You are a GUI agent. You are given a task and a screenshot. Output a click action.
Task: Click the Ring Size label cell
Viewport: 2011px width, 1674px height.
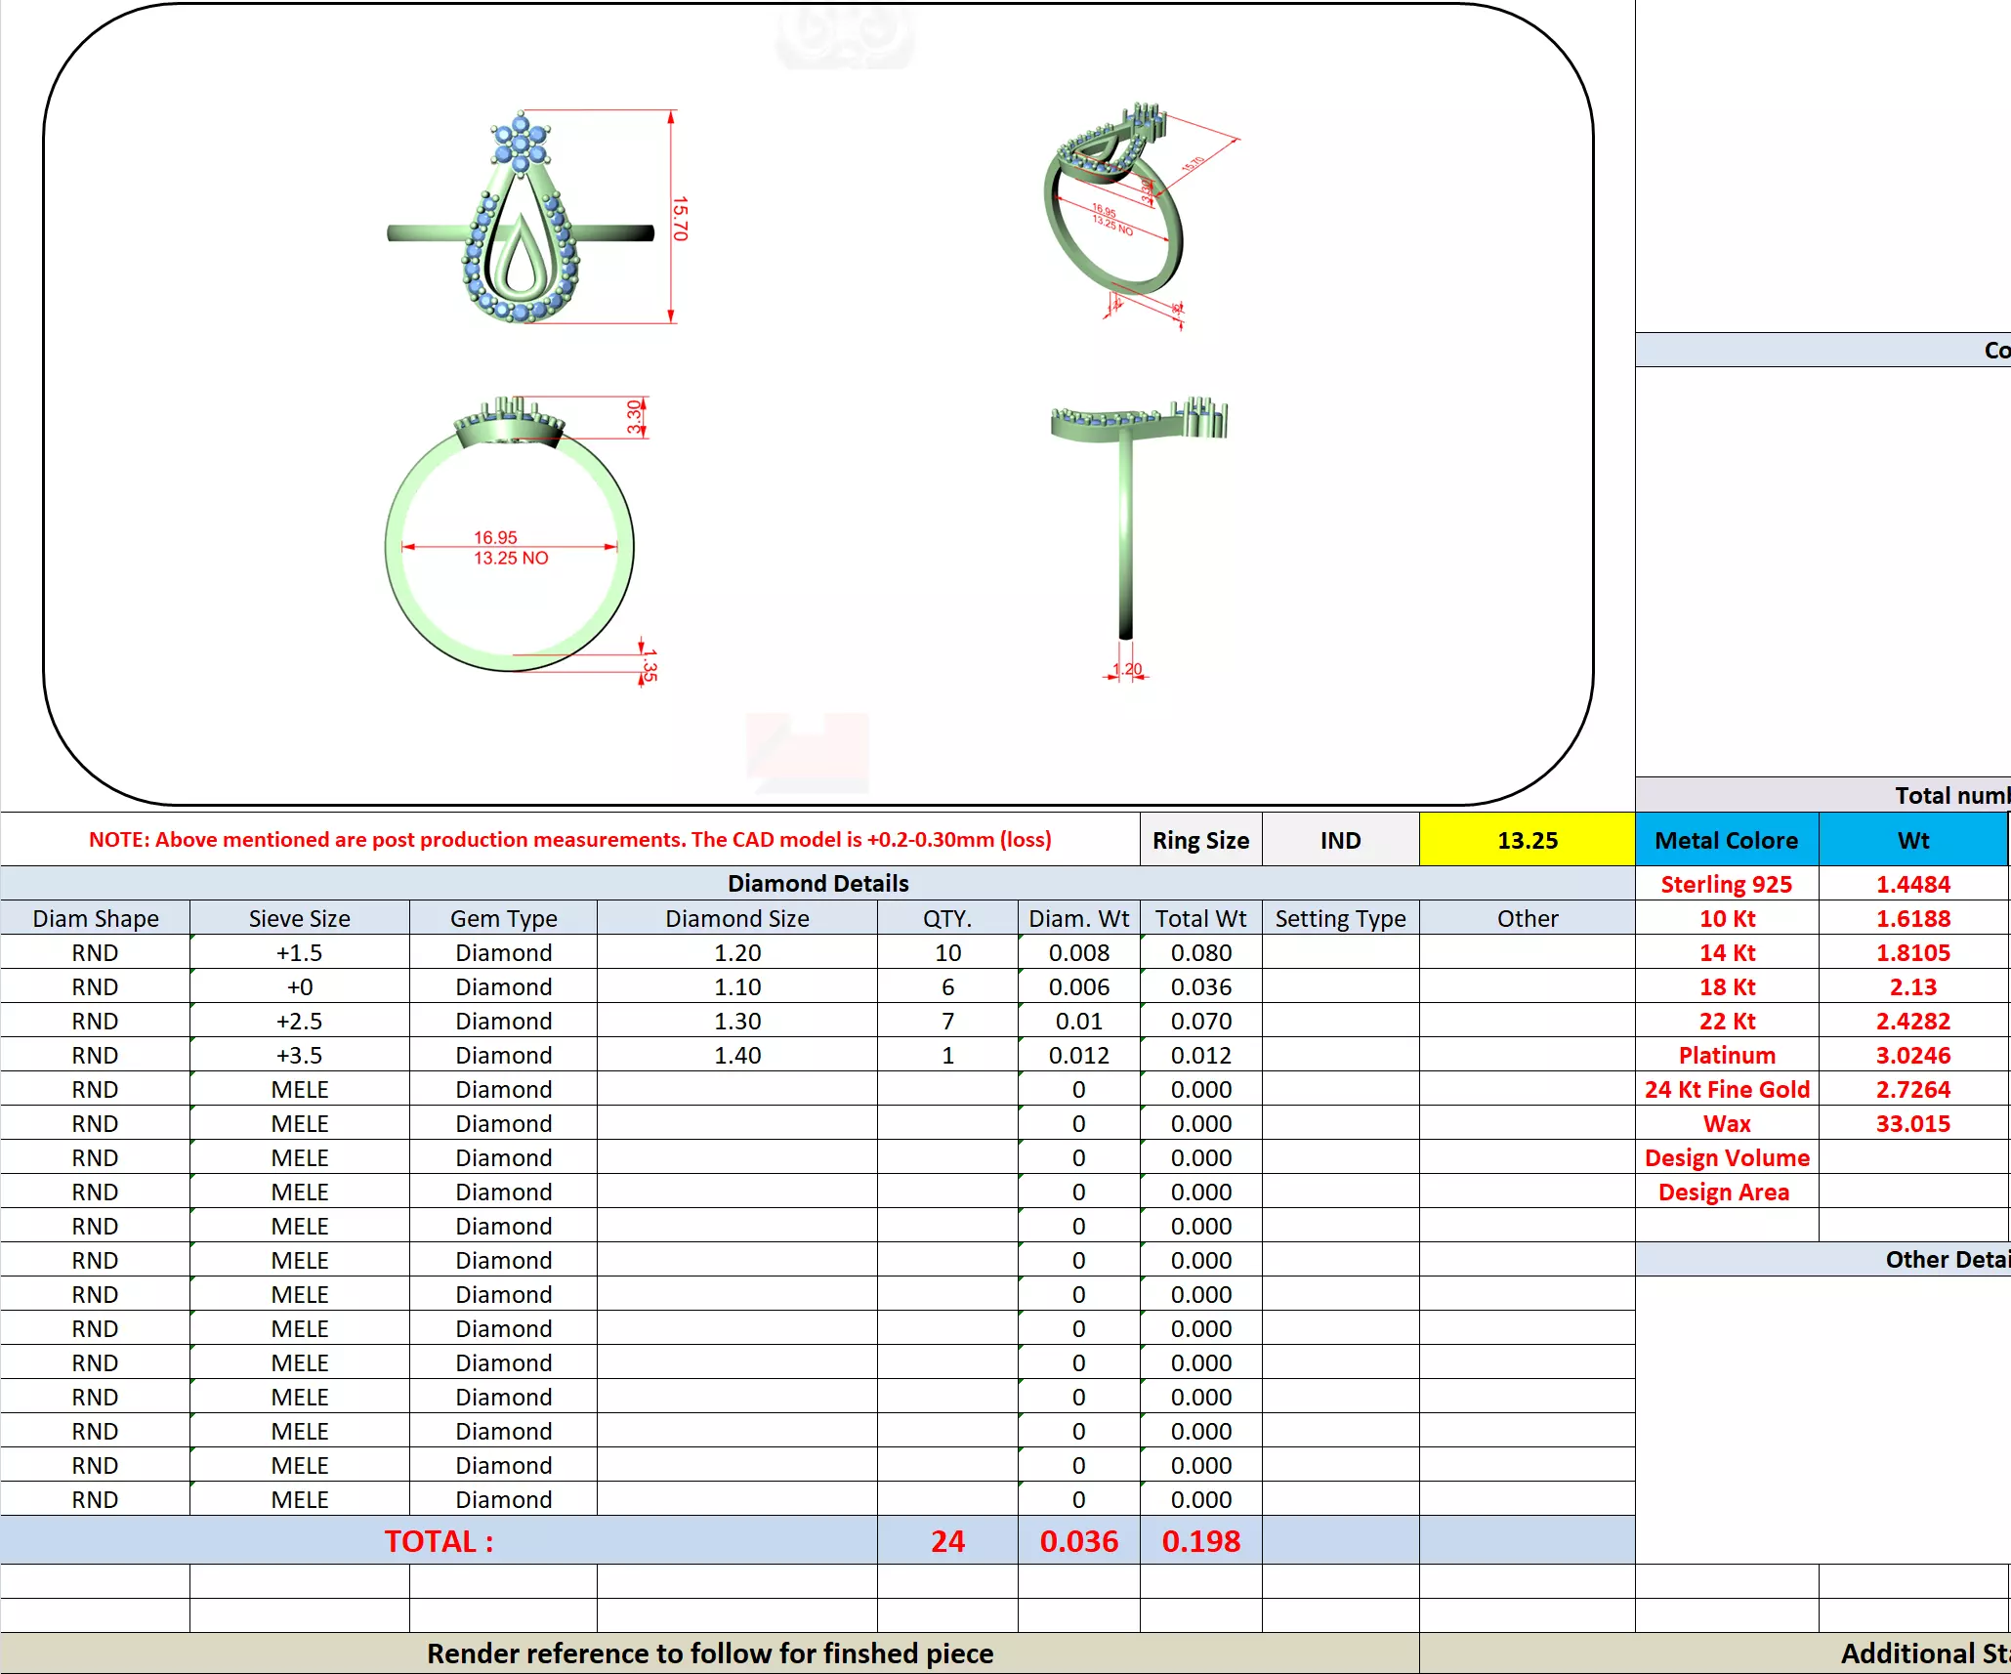click(1200, 840)
